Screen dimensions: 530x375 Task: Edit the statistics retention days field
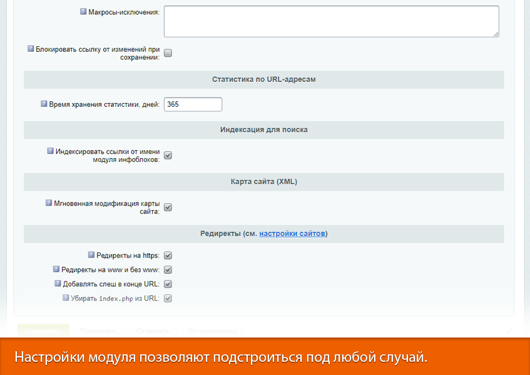192,104
